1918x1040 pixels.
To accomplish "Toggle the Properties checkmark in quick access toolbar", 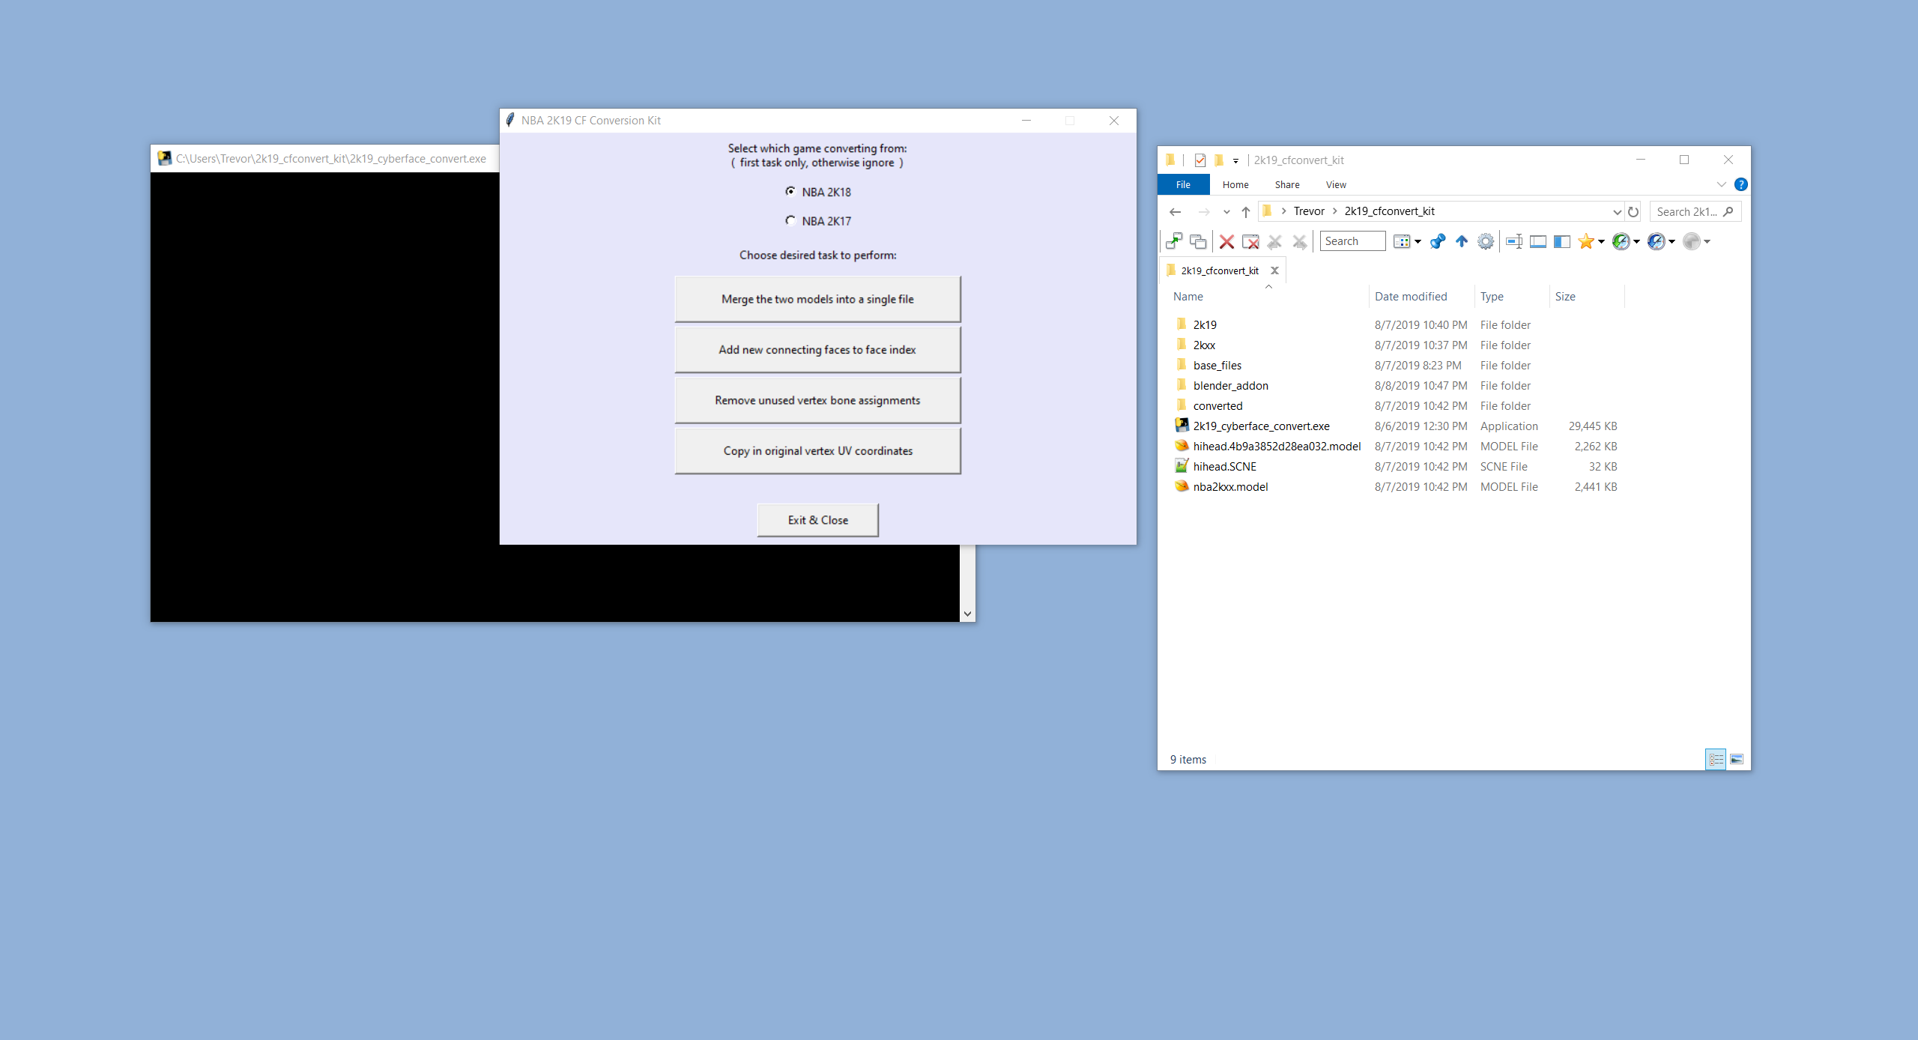I will tap(1200, 160).
